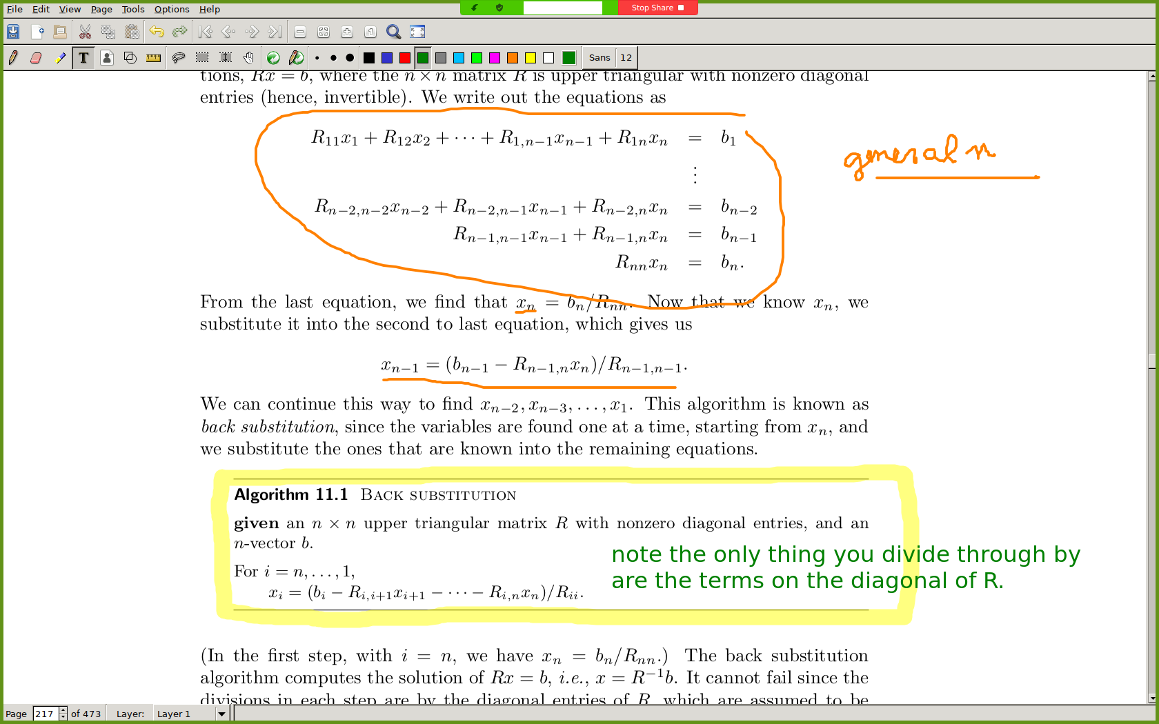Click the Save icon in toolbar
The width and height of the screenshot is (1159, 724).
click(13, 32)
